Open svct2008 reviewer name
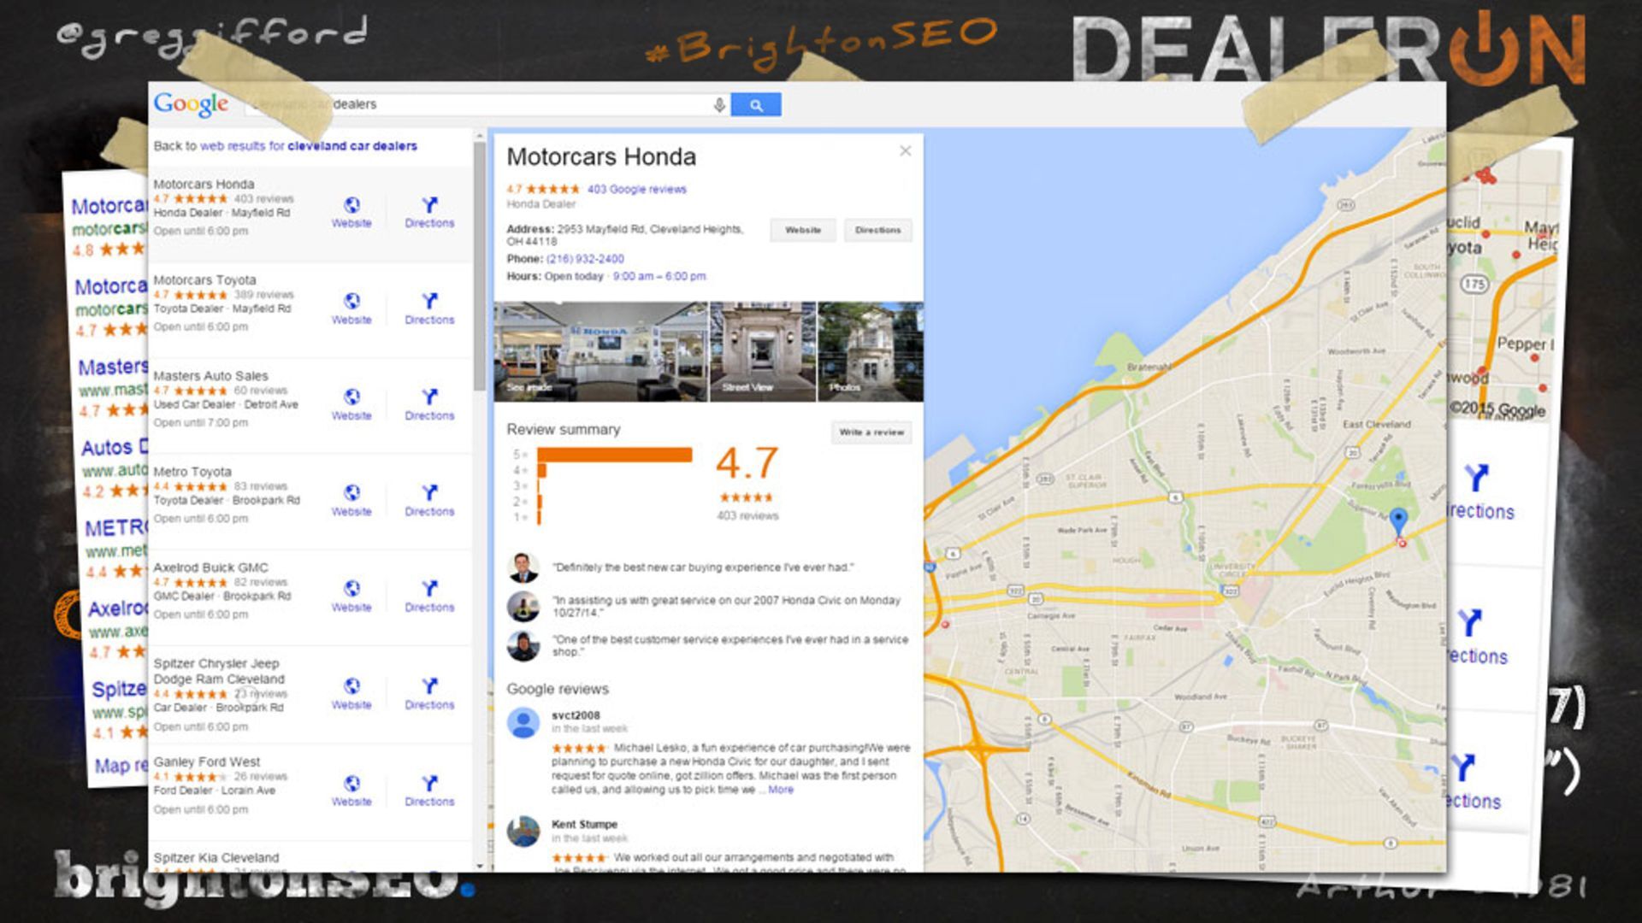1642x923 pixels. (x=576, y=715)
